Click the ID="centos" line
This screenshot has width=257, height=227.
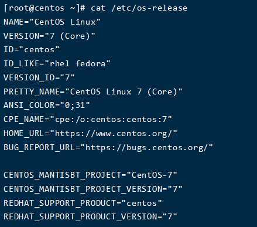coord(32,50)
